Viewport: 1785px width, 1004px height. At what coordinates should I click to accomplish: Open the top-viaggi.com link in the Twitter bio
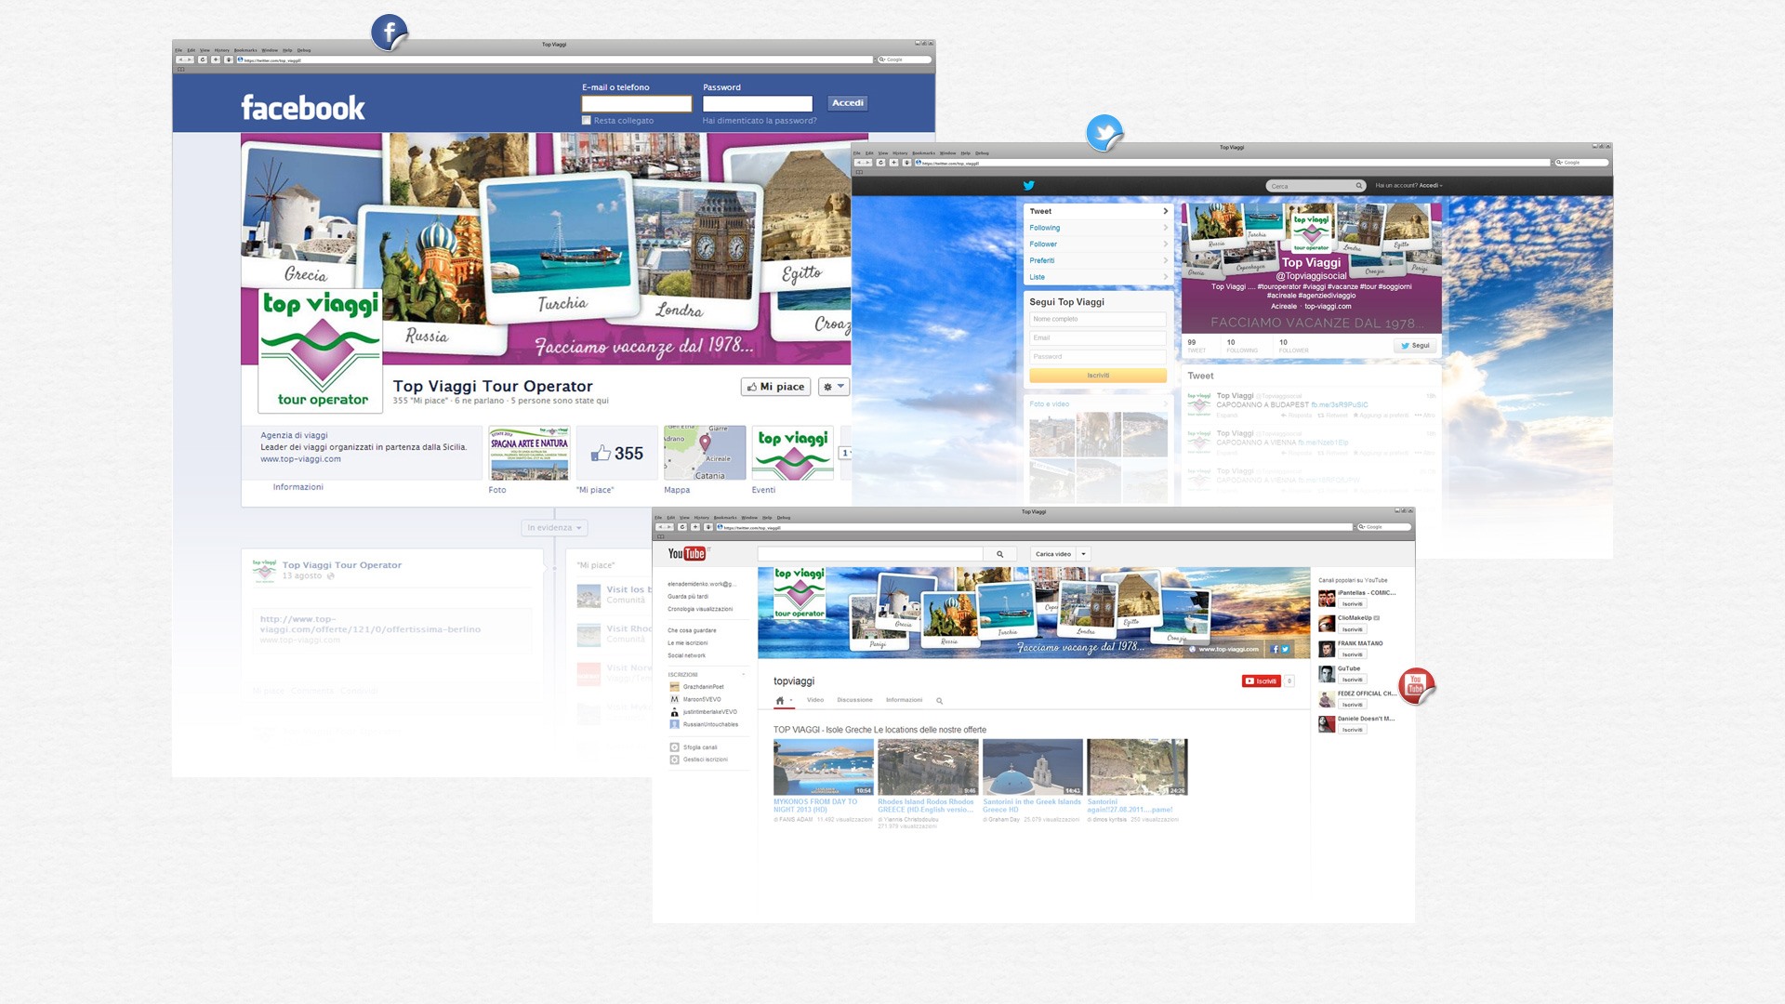[1328, 307]
